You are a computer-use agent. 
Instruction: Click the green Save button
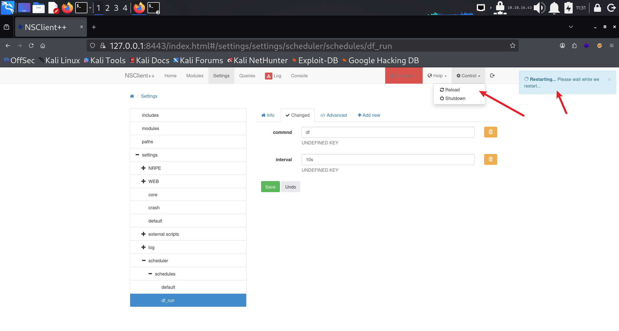(x=270, y=187)
